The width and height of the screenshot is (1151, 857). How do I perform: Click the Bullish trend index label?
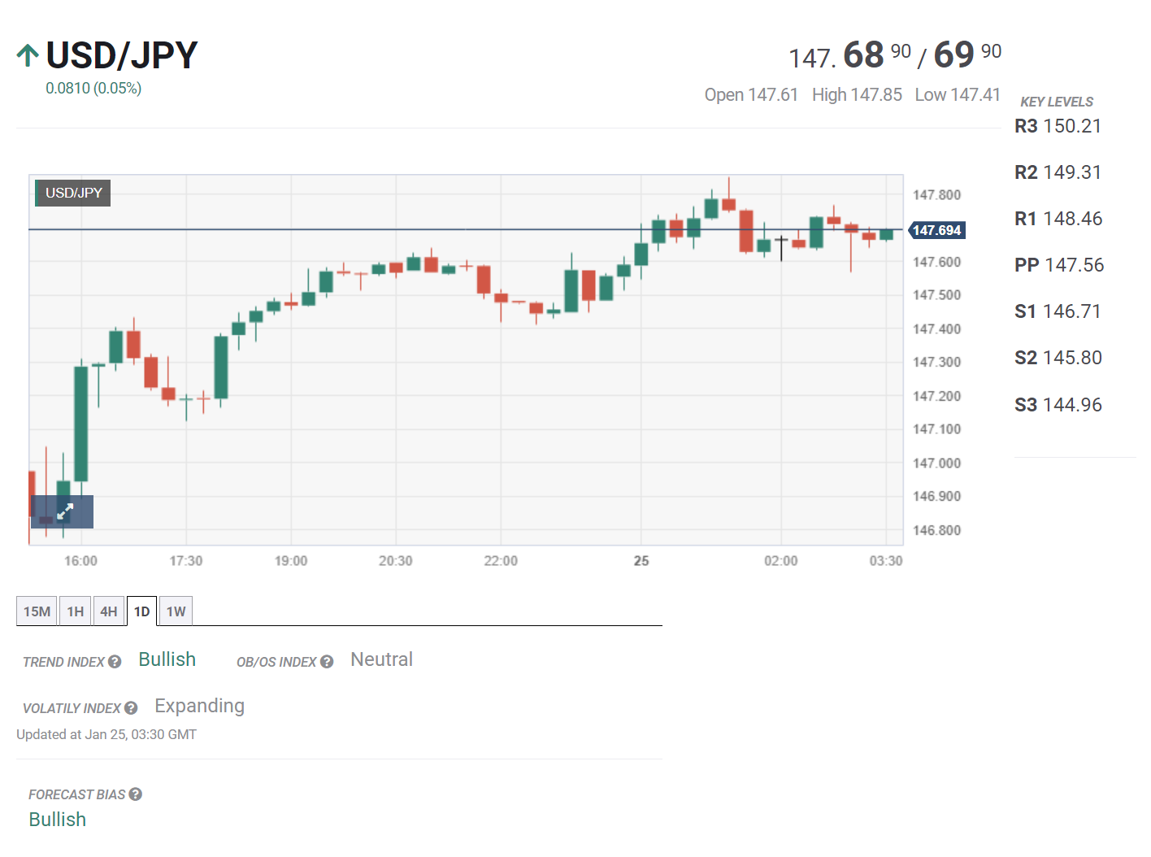tap(167, 659)
